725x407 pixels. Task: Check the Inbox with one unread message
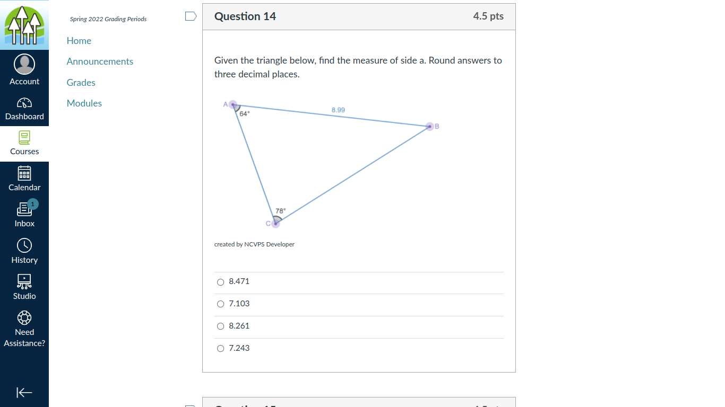click(24, 214)
